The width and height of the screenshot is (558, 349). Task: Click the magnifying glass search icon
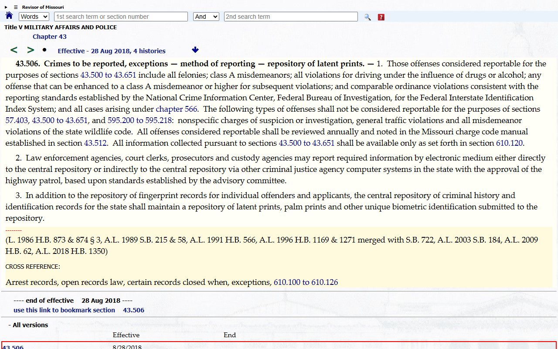click(367, 17)
